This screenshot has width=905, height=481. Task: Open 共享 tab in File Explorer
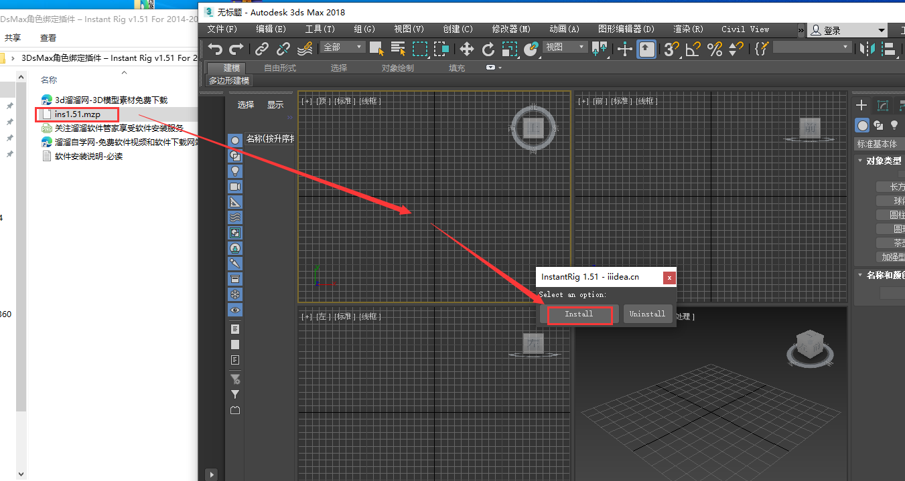(13, 38)
